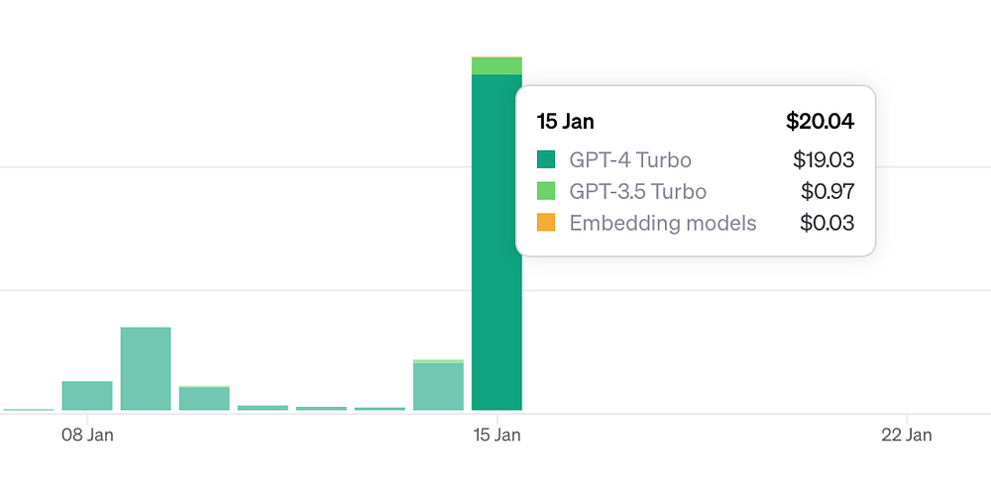
Task: Click the $0.97 GPT-3.5 Turbo cost
Action: click(827, 191)
